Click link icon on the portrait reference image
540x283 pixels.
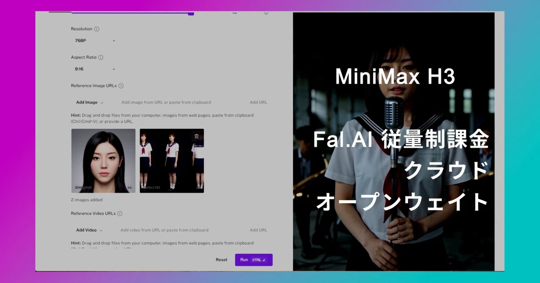pos(130,188)
